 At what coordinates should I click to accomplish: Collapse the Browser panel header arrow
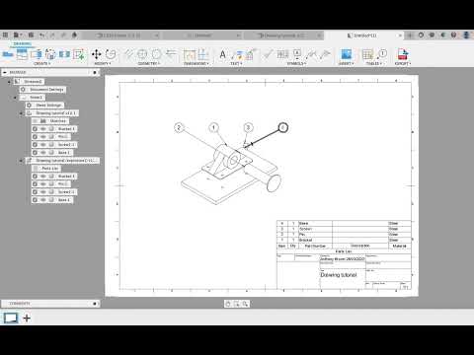[5, 72]
